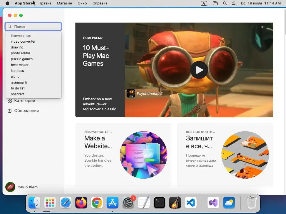Click the screen mirroring menu bar icon

coord(215,3)
